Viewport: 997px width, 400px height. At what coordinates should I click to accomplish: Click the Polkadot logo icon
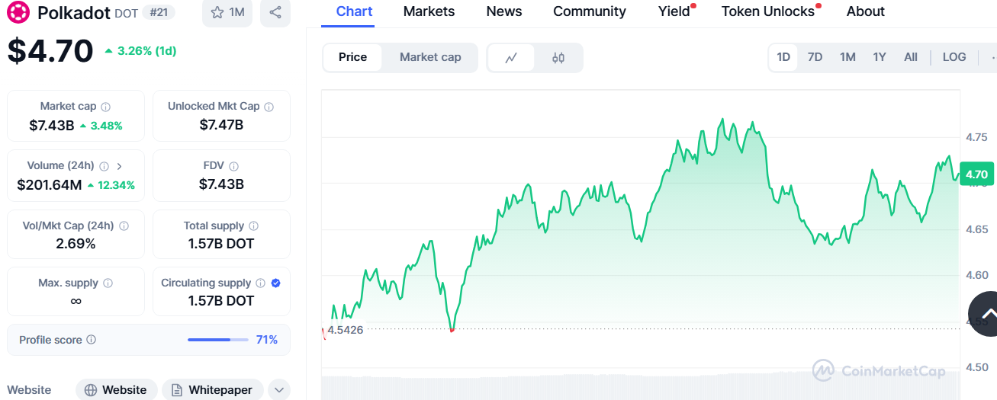tap(18, 12)
